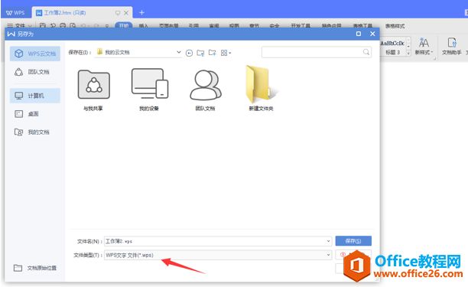Go up one folder level icon
This screenshot has height=287, width=468.
tap(200, 53)
